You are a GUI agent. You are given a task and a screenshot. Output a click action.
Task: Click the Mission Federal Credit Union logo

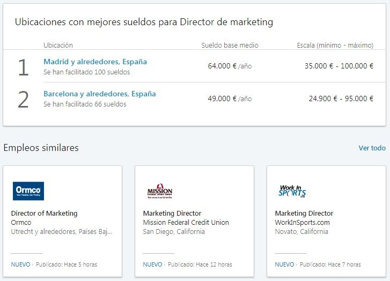[x=160, y=191]
